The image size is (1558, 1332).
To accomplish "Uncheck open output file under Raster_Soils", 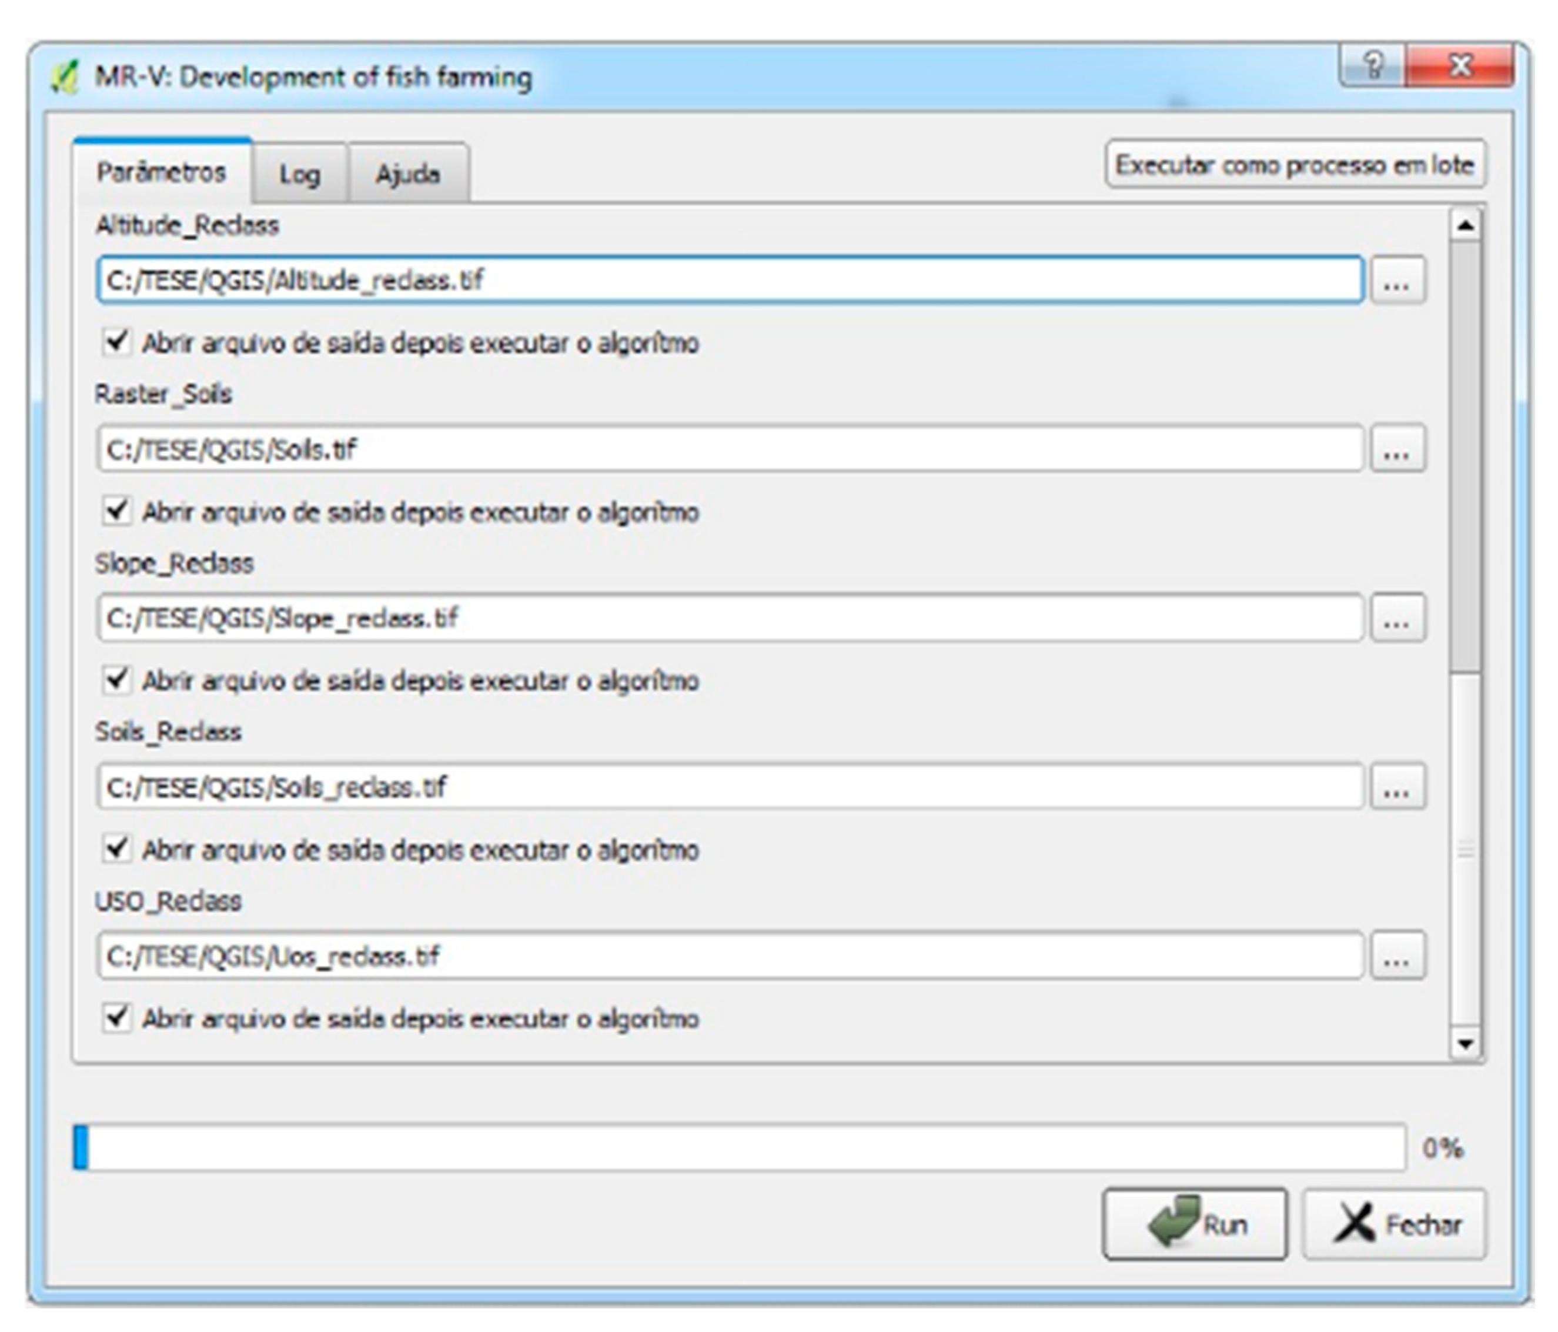I will click(x=116, y=512).
